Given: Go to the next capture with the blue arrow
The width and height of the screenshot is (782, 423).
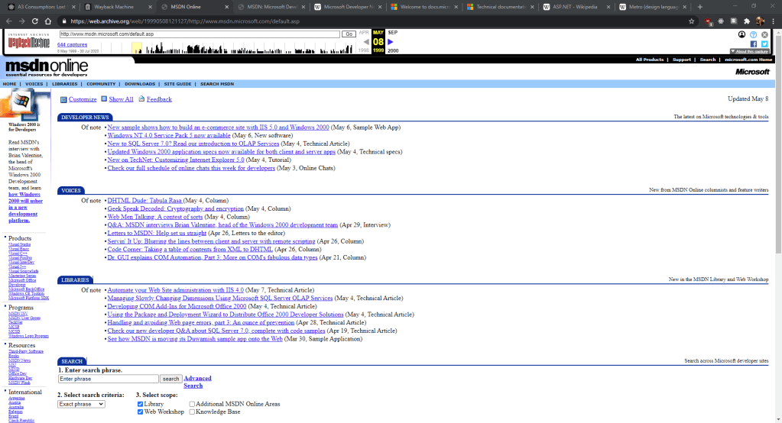Looking at the screenshot, I should pos(391,42).
